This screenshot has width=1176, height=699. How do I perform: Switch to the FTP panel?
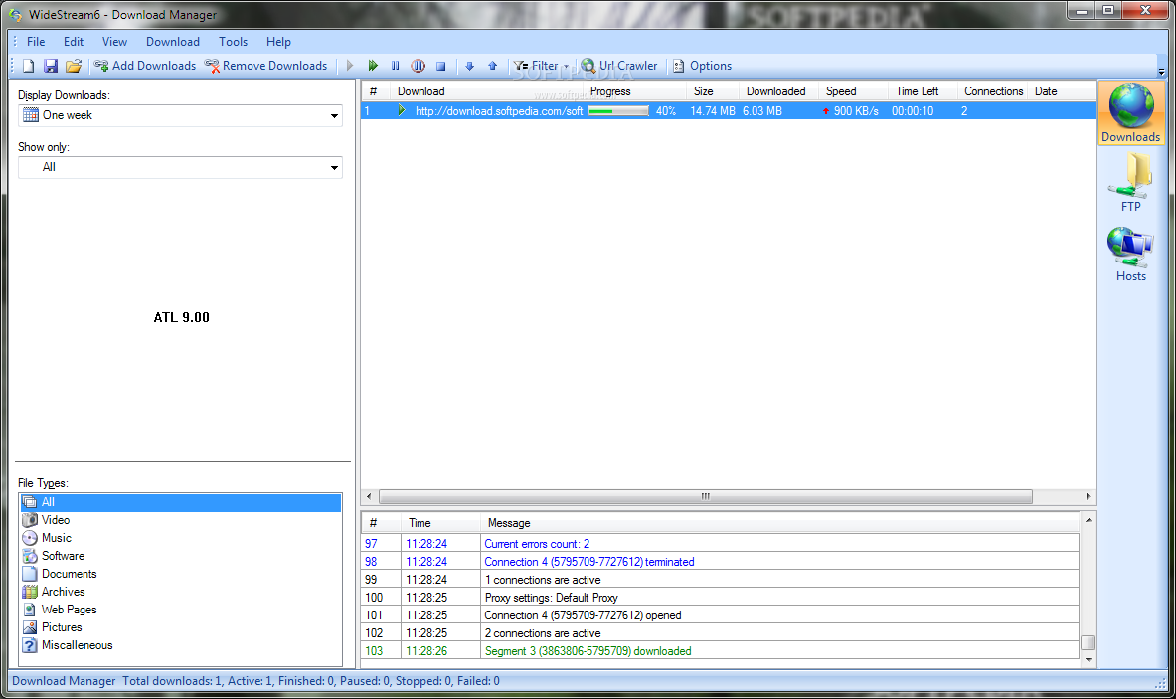(1131, 182)
